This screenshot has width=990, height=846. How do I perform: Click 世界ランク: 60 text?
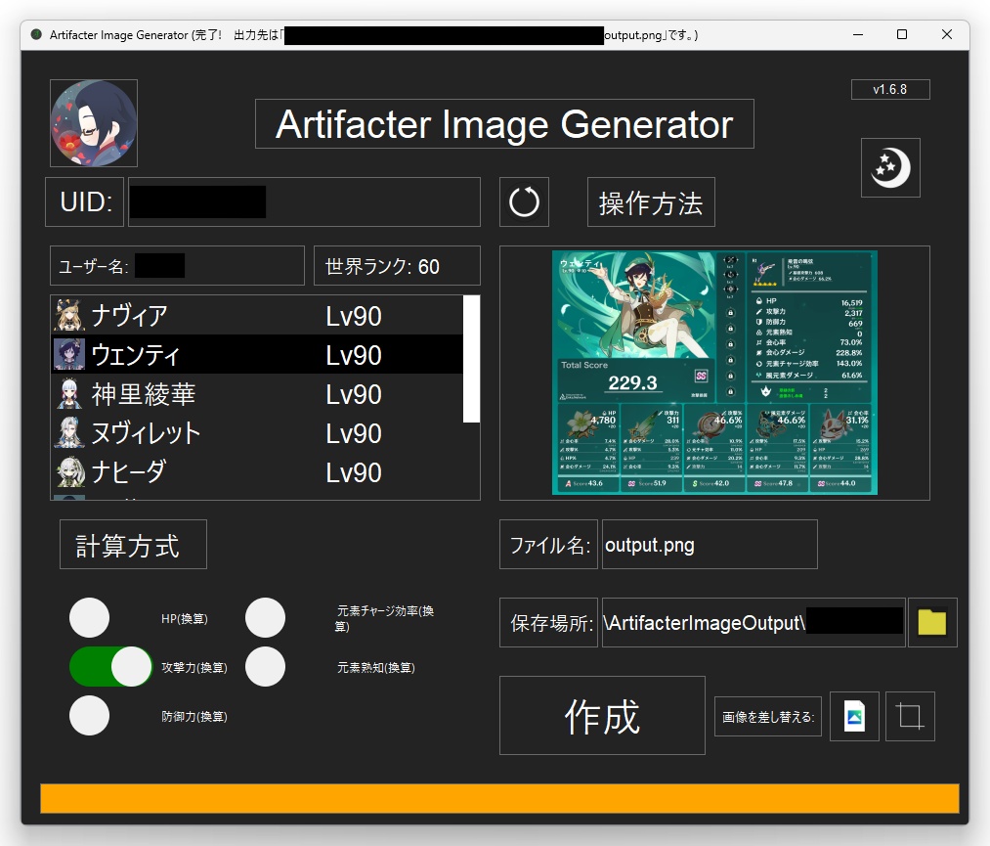pyautogui.click(x=382, y=267)
